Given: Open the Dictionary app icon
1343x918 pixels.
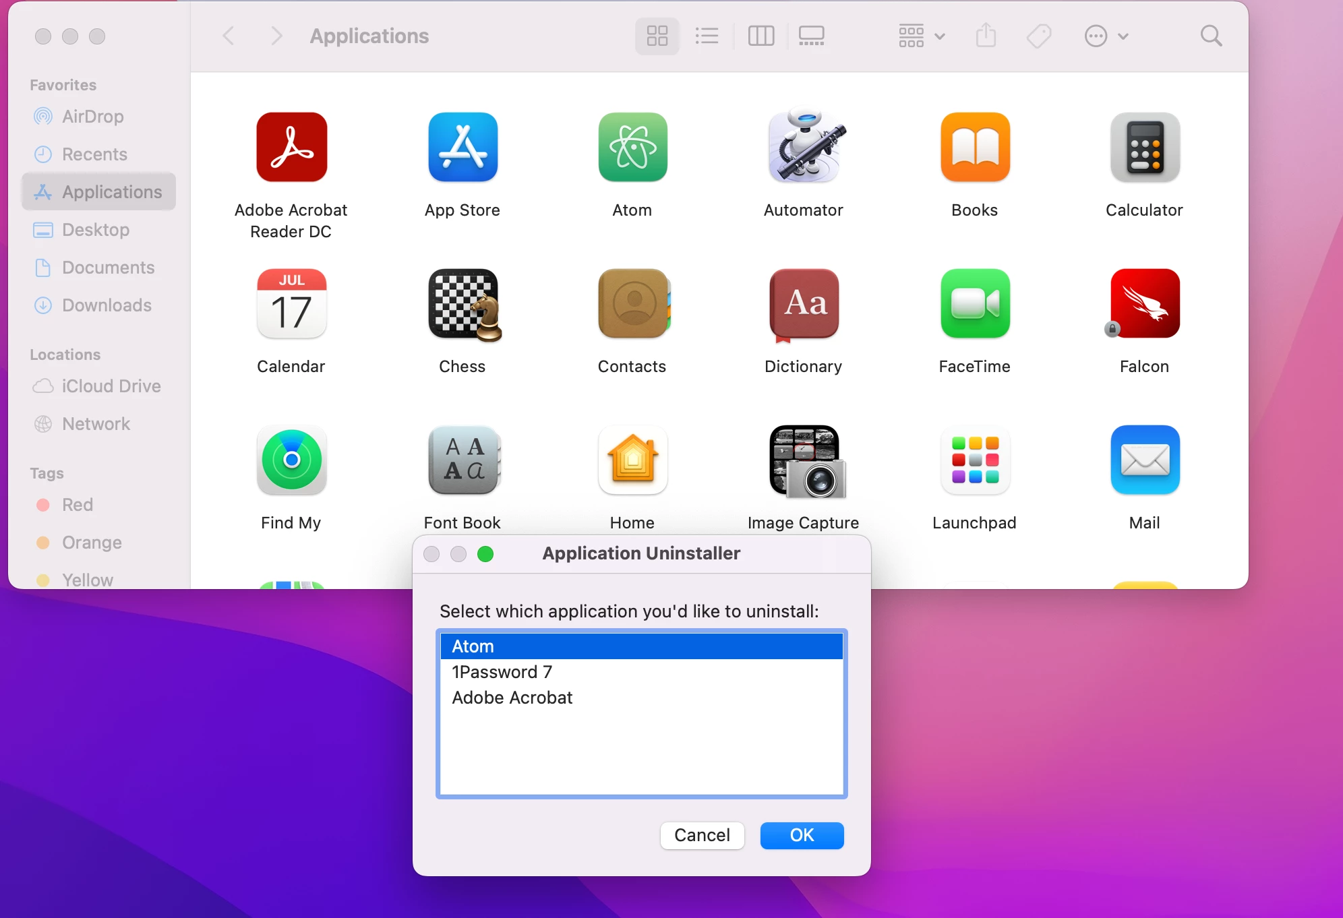Looking at the screenshot, I should coord(804,305).
